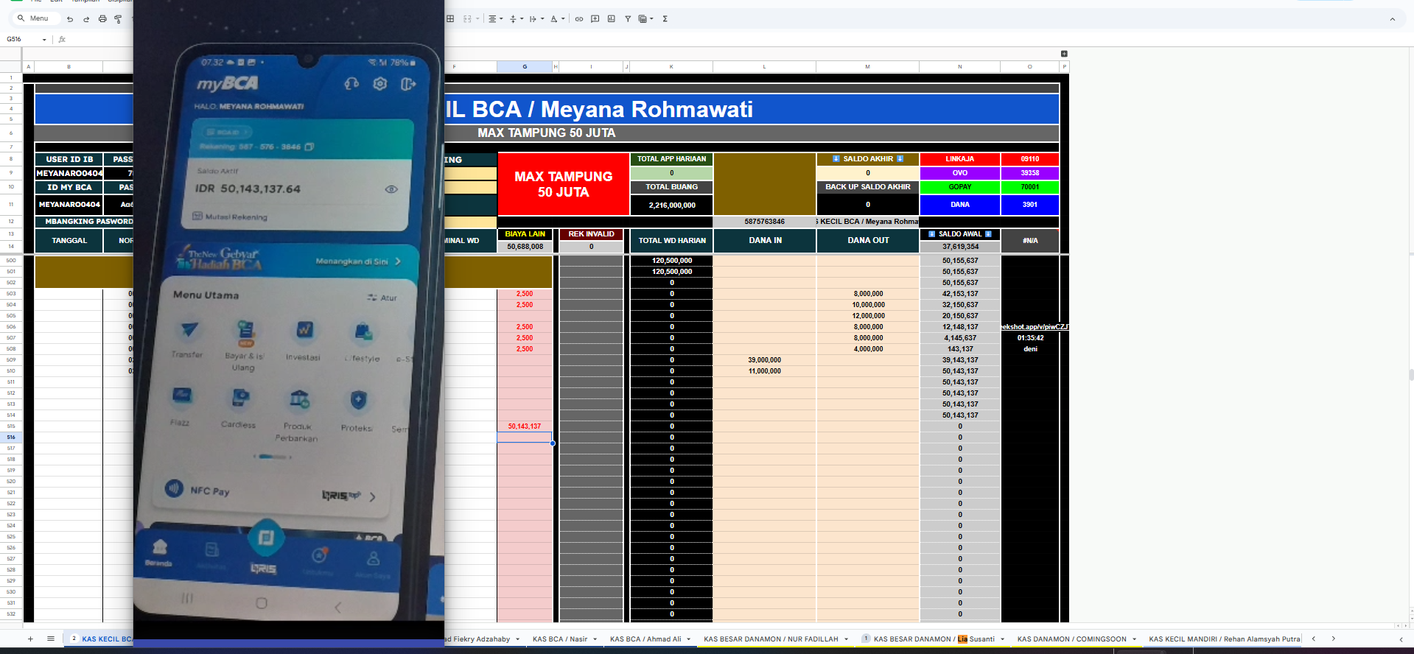
Task: Toggle the side panel chevron at bottom right
Action: point(1401,639)
